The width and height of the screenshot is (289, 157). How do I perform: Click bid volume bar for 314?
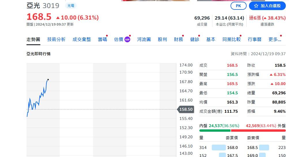(219, 148)
